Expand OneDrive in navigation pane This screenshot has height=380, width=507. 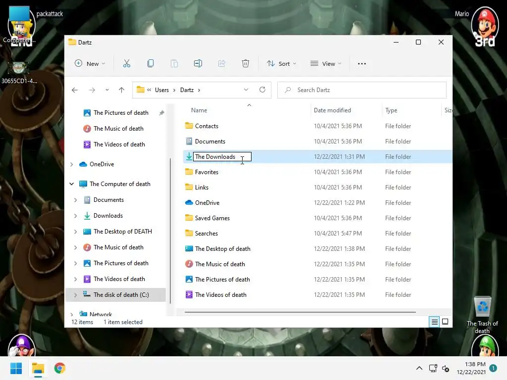72,164
